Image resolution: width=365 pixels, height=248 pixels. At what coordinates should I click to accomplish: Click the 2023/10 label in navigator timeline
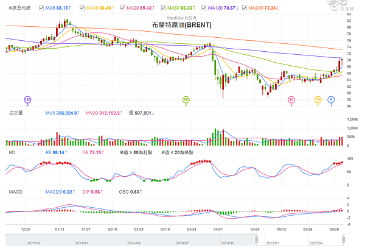tap(33, 243)
